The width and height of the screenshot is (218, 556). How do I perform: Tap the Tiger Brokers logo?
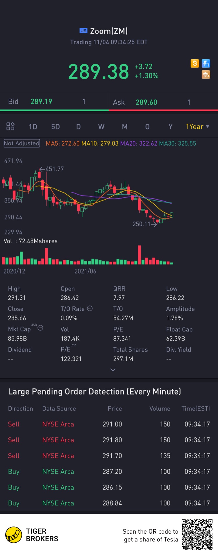(x=14, y=535)
